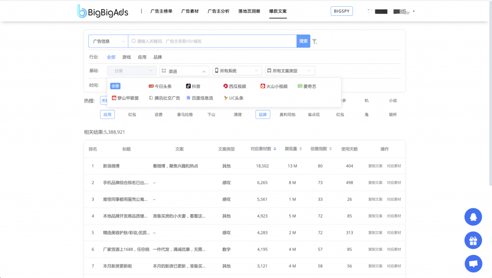Screen dimensions: 492x278
Task: Click the 相关结果:5,388,921 count text
Action: [x=104, y=132]
